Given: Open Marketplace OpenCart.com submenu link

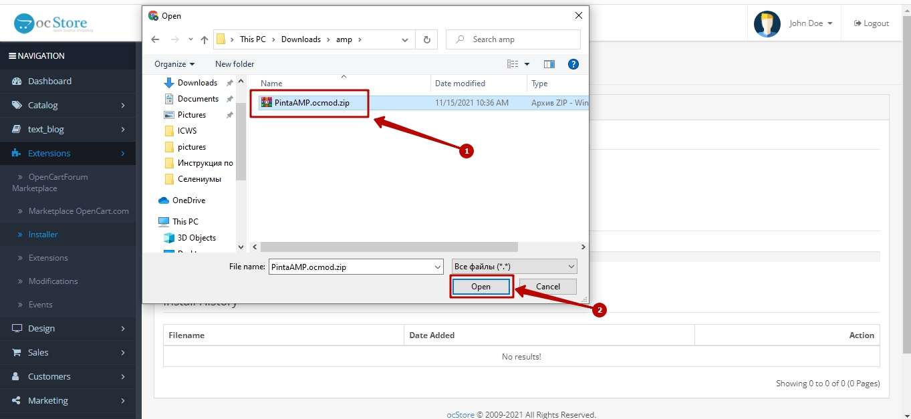Looking at the screenshot, I should pyautogui.click(x=79, y=211).
